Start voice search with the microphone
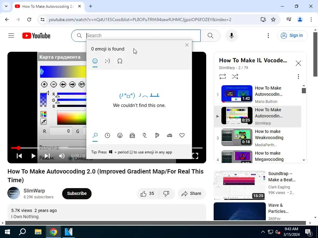Viewport: 318px width, 238px height. pos(231,36)
